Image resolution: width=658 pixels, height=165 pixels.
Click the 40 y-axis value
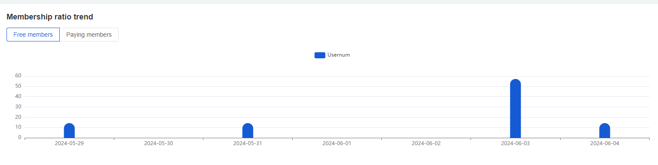pyautogui.click(x=18, y=96)
